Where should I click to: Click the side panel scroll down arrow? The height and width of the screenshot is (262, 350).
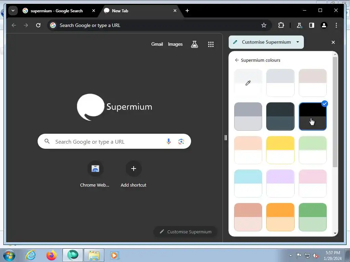(335, 233)
